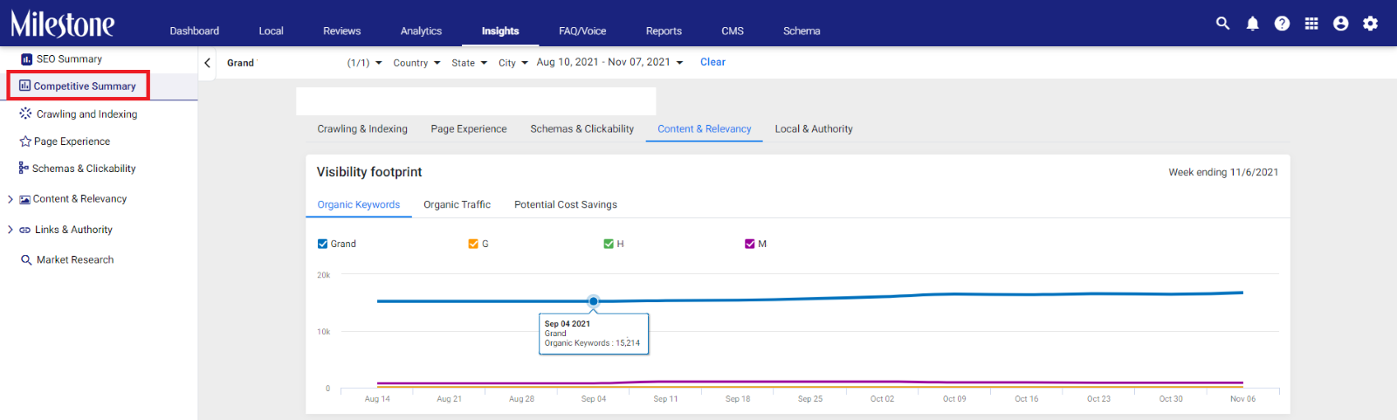The width and height of the screenshot is (1397, 420).
Task: Click the Milestone logo
Action: [62, 24]
